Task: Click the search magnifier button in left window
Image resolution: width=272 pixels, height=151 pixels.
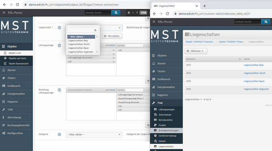Action: [x=116, y=13]
